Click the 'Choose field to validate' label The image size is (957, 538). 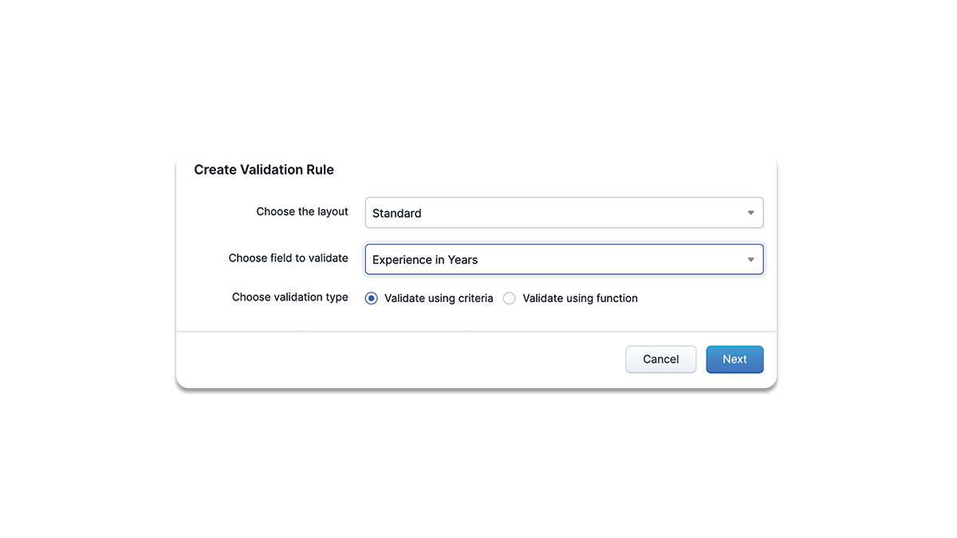coord(288,258)
